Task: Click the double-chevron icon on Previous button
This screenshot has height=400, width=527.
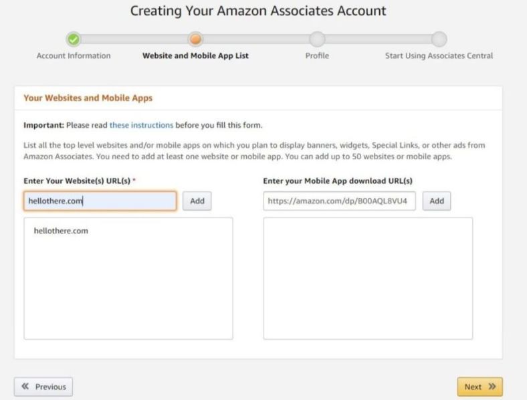Action: tap(25, 386)
